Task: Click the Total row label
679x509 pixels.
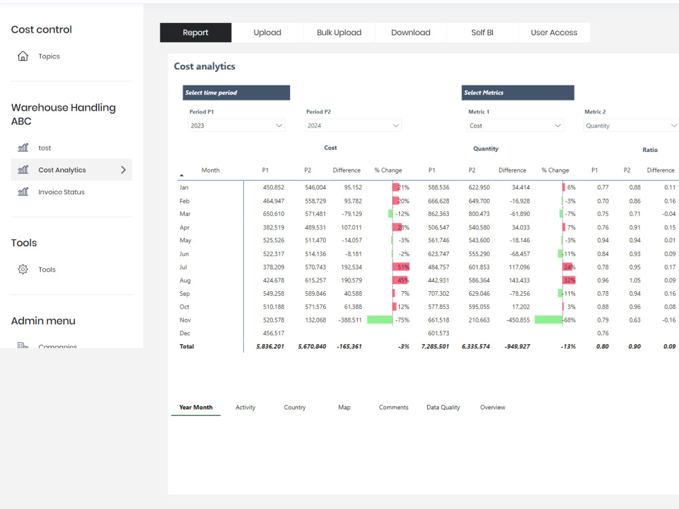Action: coord(187,346)
